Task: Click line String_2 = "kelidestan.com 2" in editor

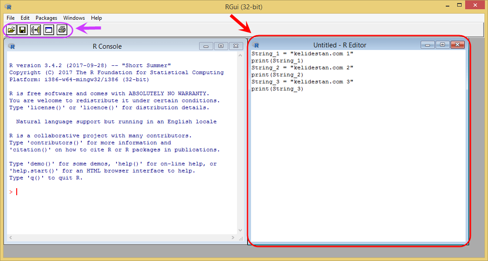Action: tap(302, 68)
